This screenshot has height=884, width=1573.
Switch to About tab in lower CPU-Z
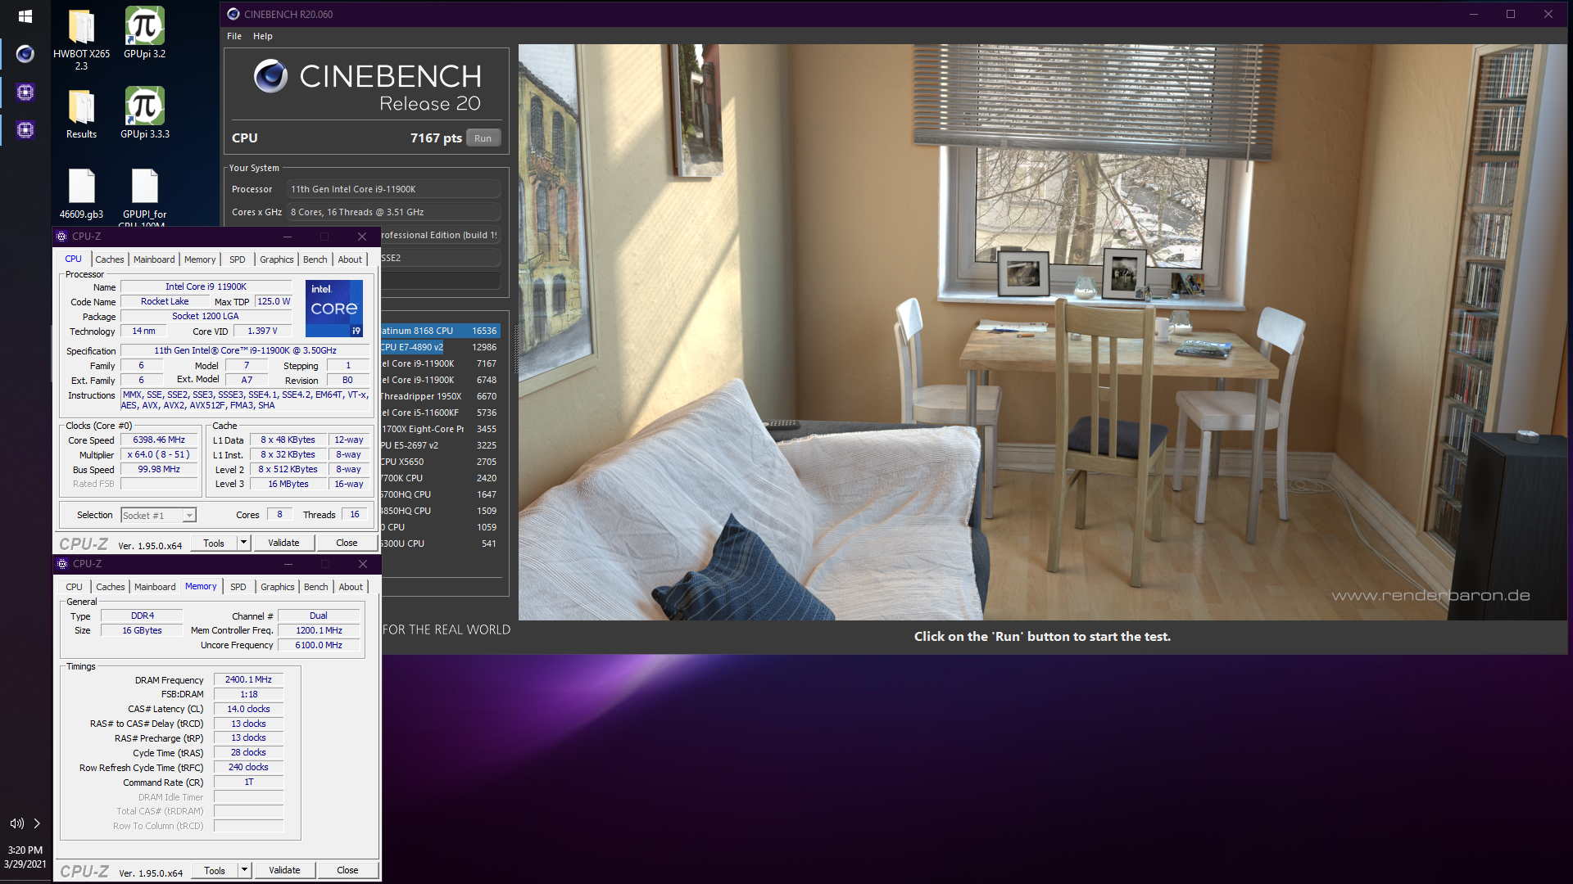tap(351, 587)
